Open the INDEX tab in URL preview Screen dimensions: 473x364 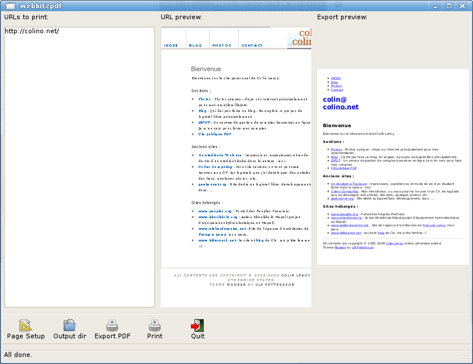(x=171, y=45)
